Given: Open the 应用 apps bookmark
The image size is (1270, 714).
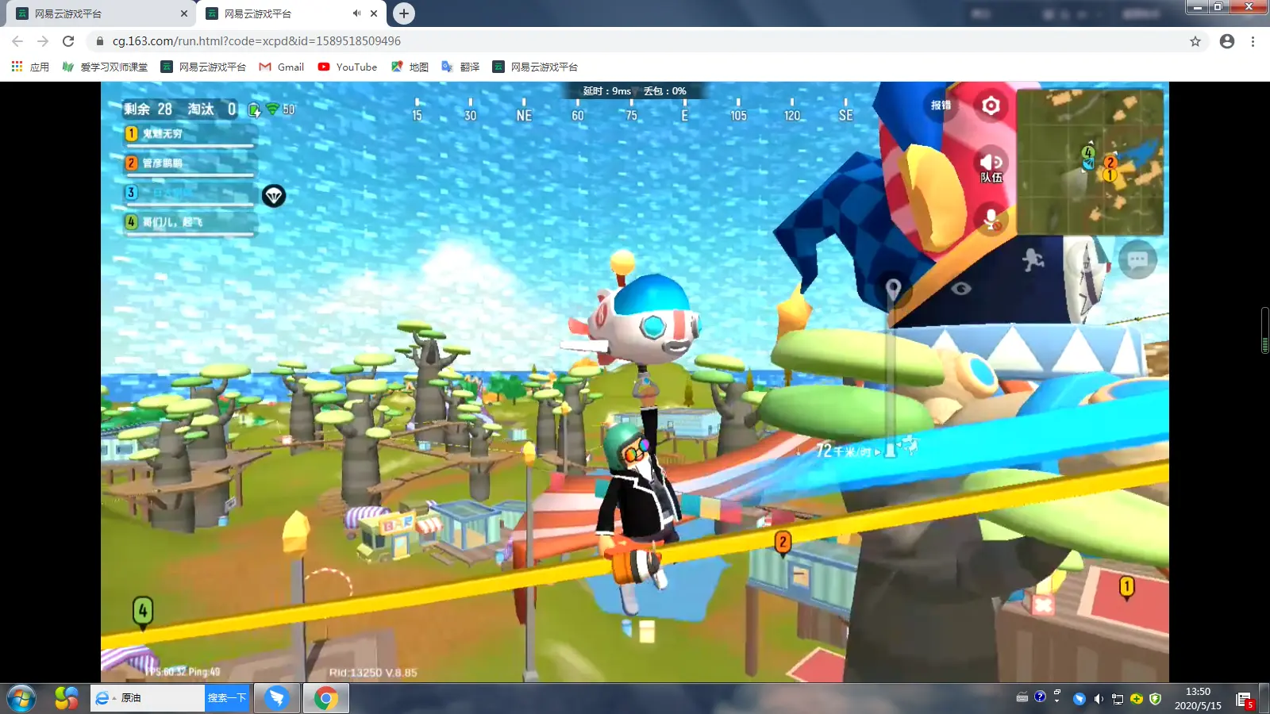Looking at the screenshot, I should tap(30, 67).
